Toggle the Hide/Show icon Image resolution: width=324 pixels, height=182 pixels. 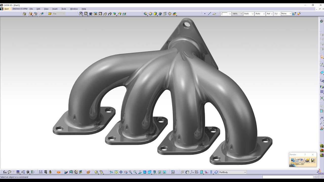point(159,172)
